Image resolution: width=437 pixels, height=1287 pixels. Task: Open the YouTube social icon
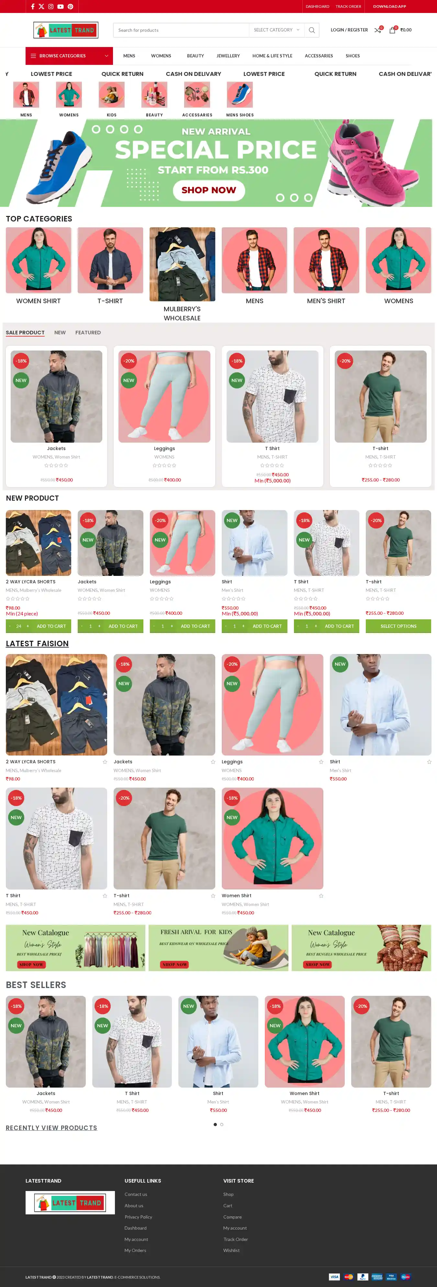(60, 6)
